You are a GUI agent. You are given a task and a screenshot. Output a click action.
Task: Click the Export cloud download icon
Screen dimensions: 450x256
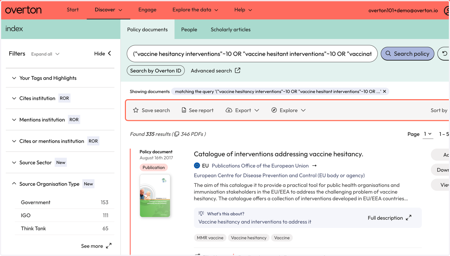click(x=229, y=110)
